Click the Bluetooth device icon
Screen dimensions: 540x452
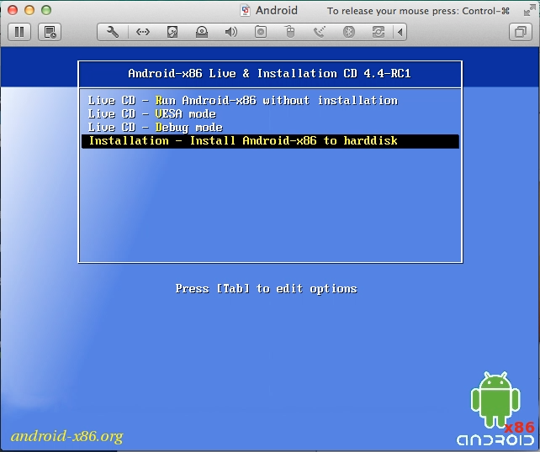pos(349,32)
